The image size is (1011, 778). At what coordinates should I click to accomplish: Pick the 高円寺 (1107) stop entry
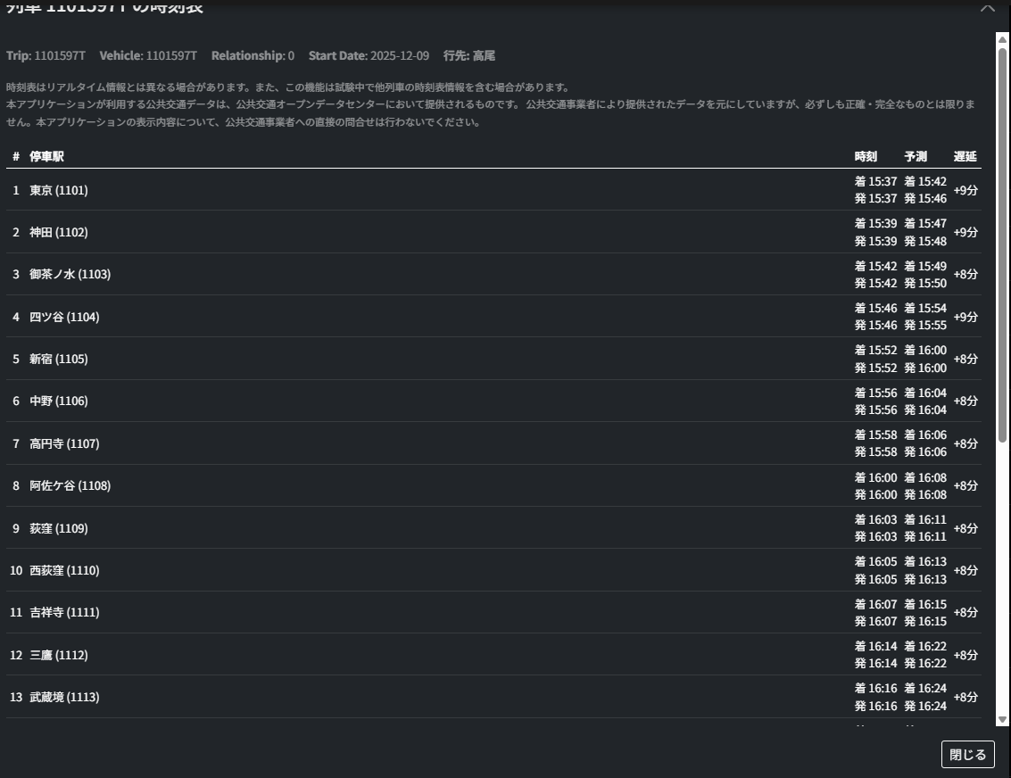click(64, 443)
